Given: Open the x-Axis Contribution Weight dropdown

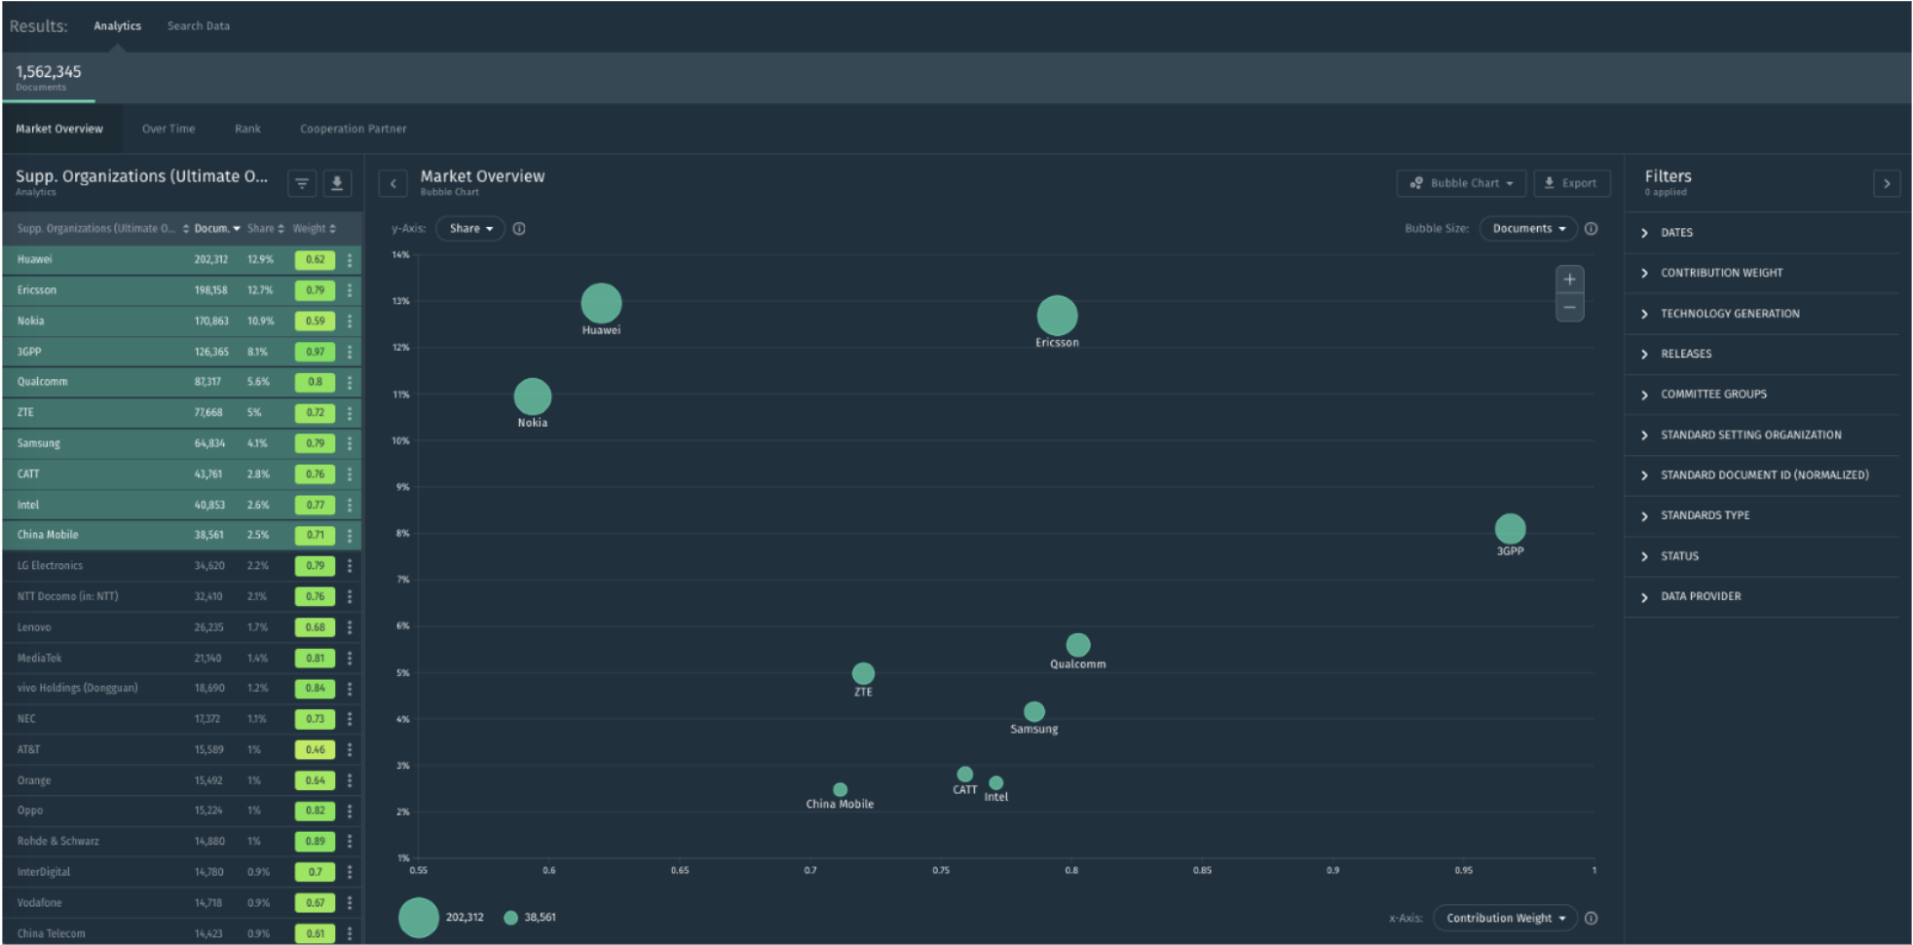Looking at the screenshot, I should (1505, 918).
